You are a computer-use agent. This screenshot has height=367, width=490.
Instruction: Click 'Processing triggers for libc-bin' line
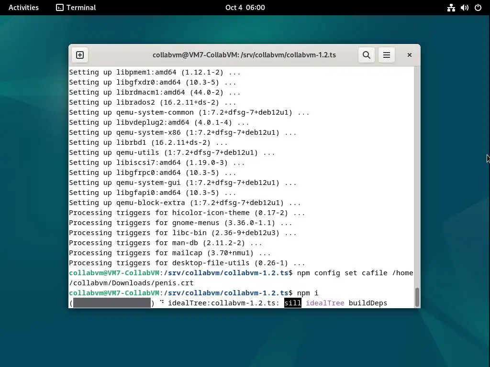(x=182, y=233)
